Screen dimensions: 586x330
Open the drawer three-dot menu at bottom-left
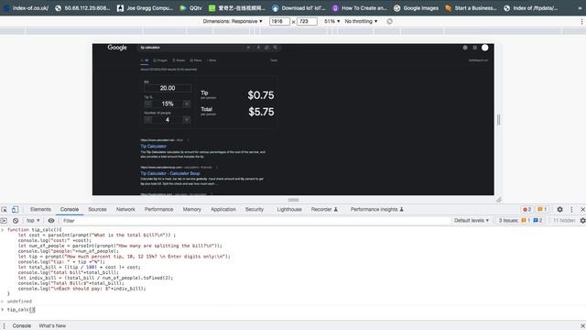[x=4, y=326]
